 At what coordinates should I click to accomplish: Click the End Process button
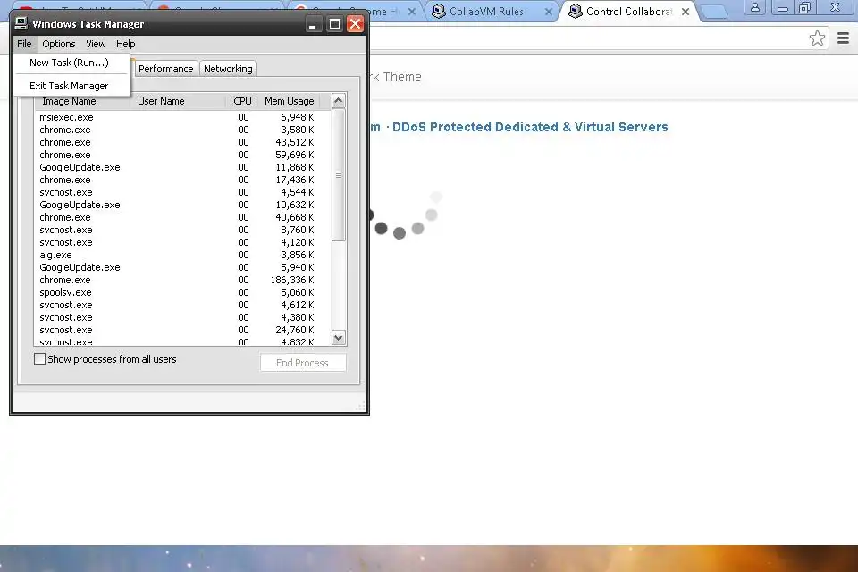point(303,363)
